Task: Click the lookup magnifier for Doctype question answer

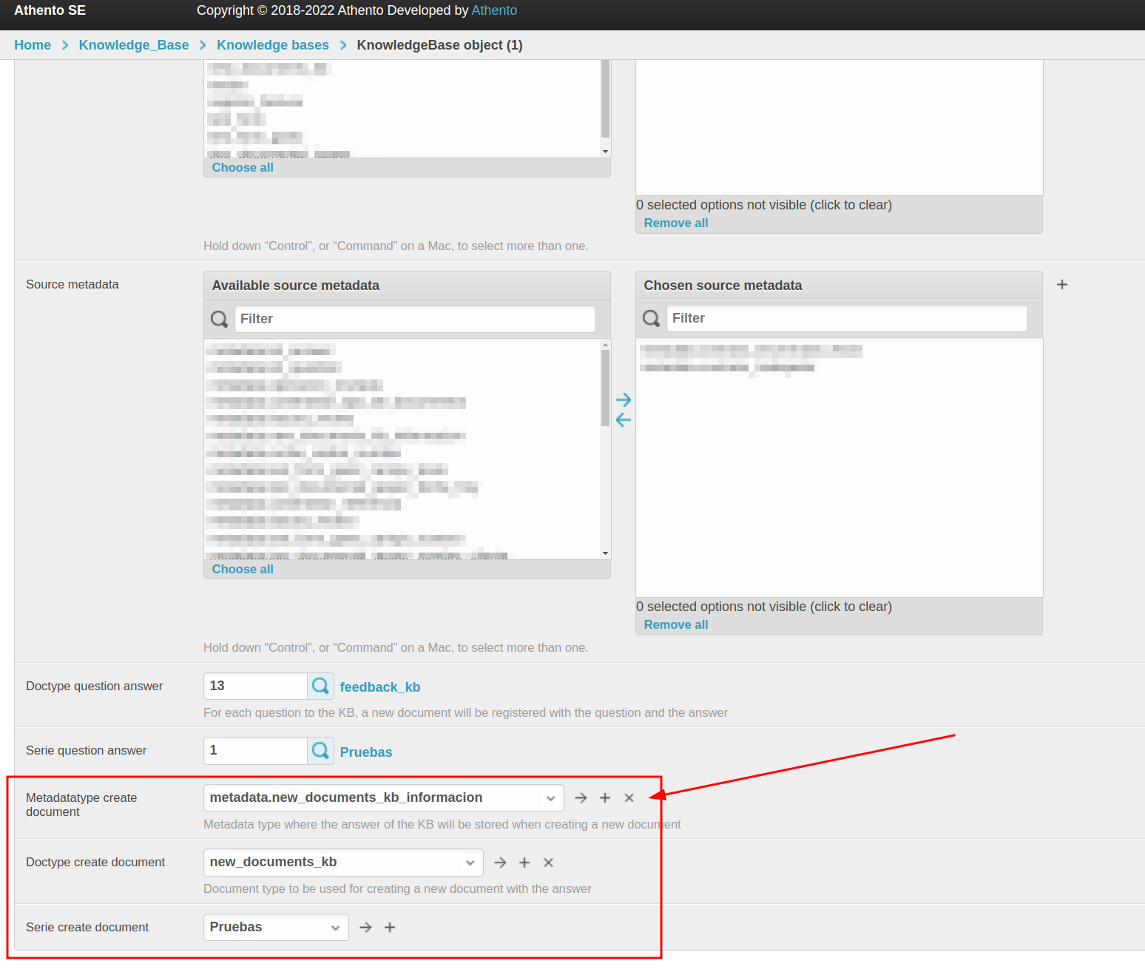Action: click(320, 686)
